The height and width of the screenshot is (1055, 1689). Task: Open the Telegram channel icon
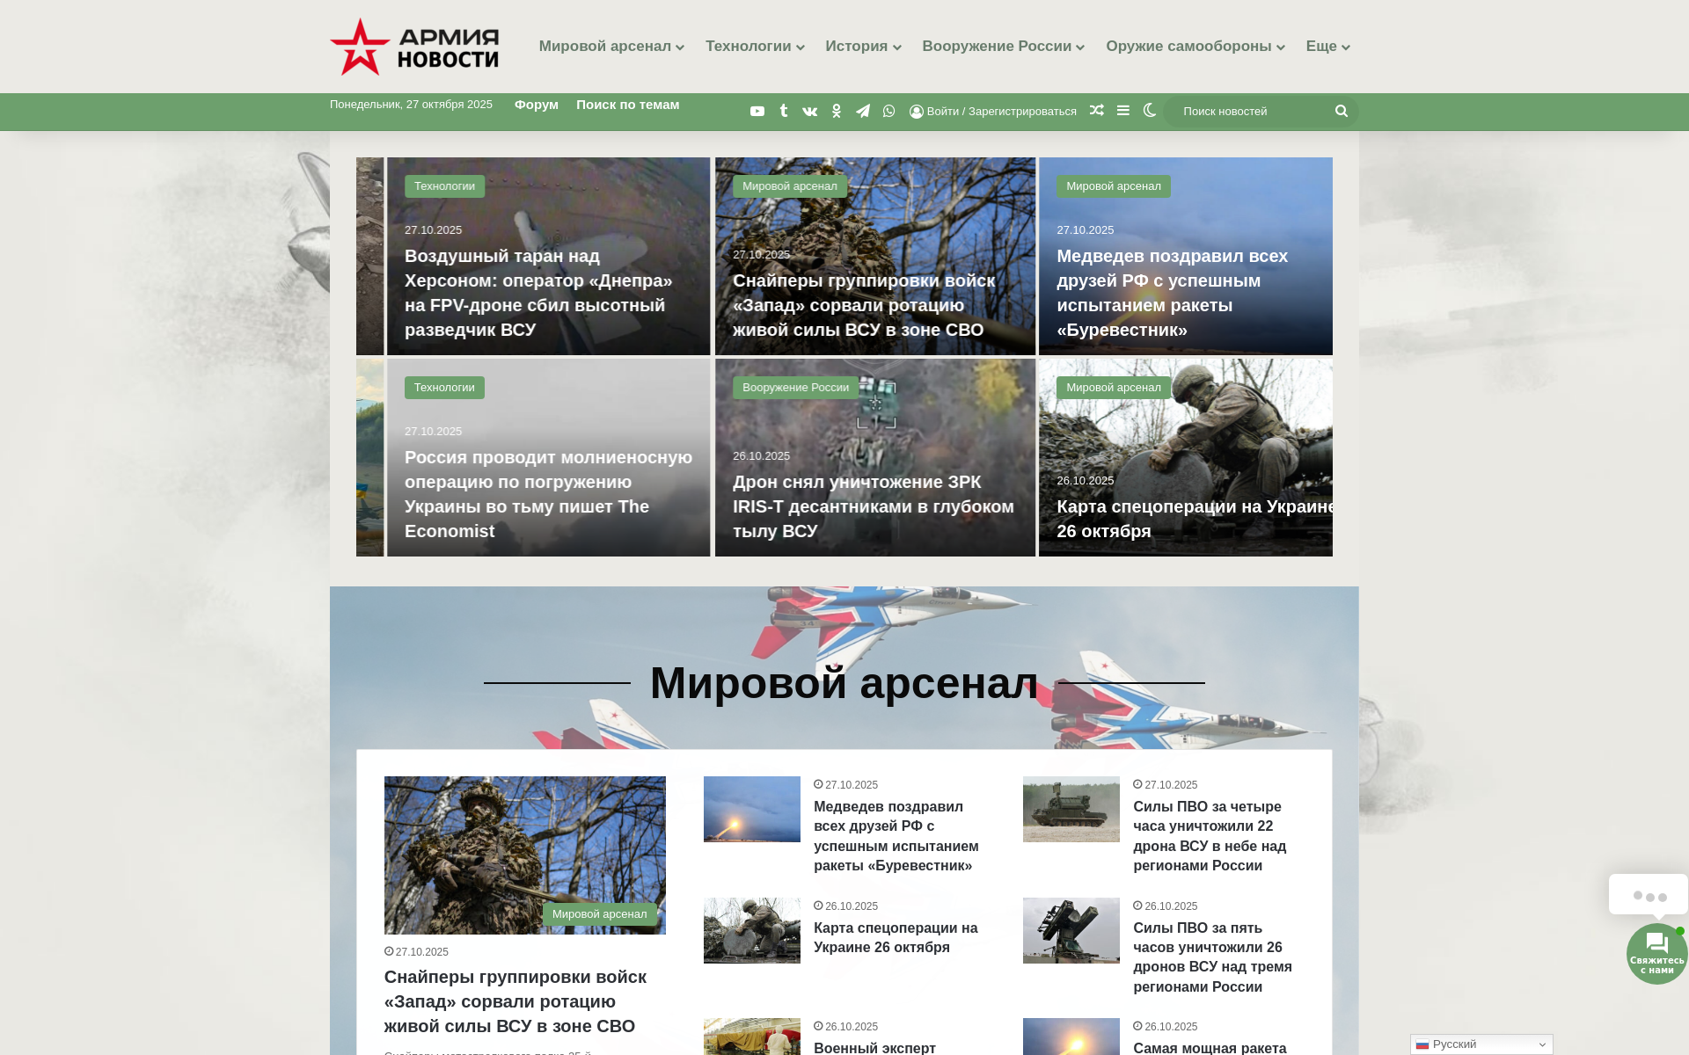point(863,112)
